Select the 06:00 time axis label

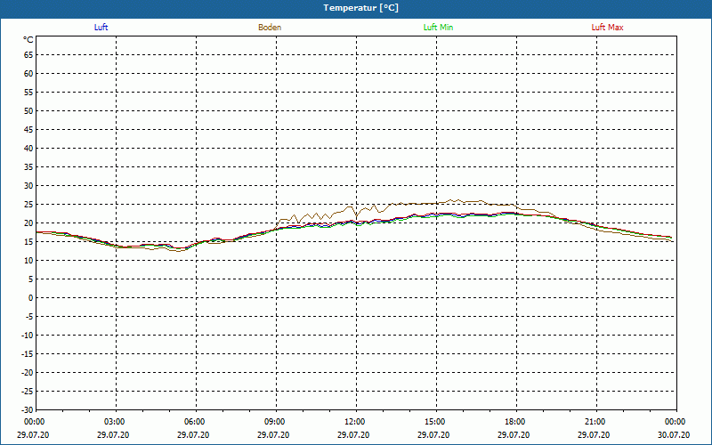point(196,422)
